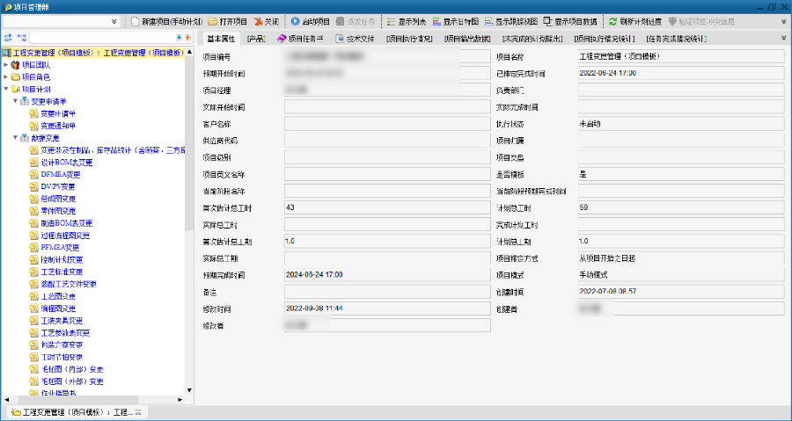Open the 项目任务书 tab
This screenshot has width=792, height=421.
coord(300,39)
